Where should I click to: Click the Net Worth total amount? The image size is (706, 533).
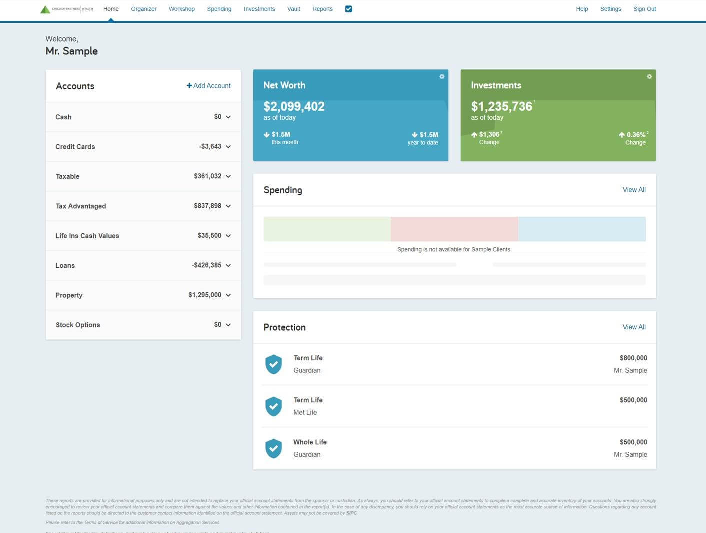(294, 106)
